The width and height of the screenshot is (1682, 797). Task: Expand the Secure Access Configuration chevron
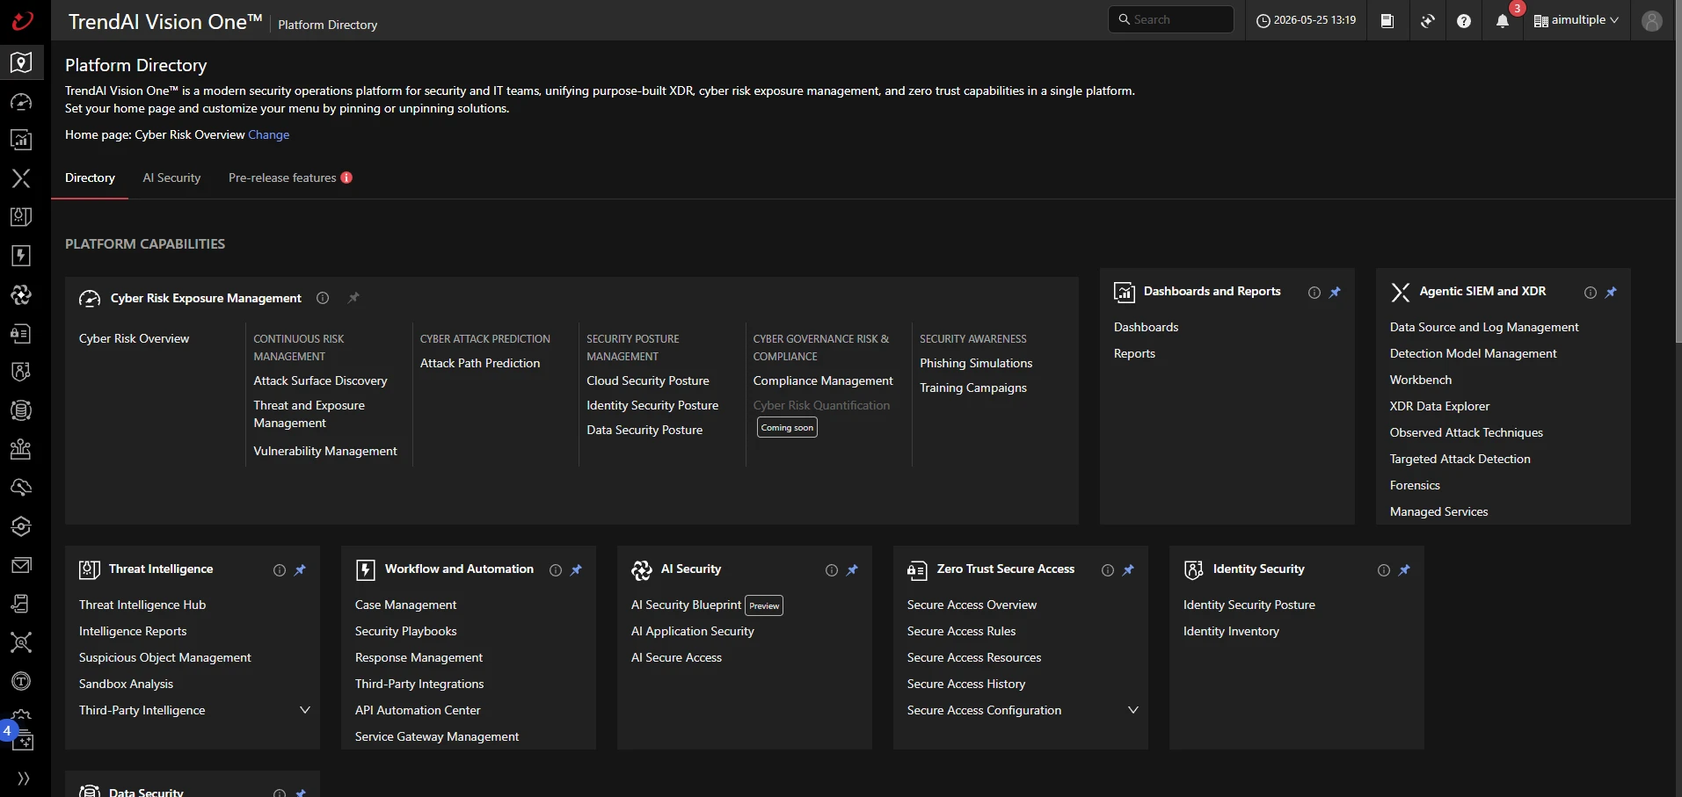pyautogui.click(x=1133, y=710)
